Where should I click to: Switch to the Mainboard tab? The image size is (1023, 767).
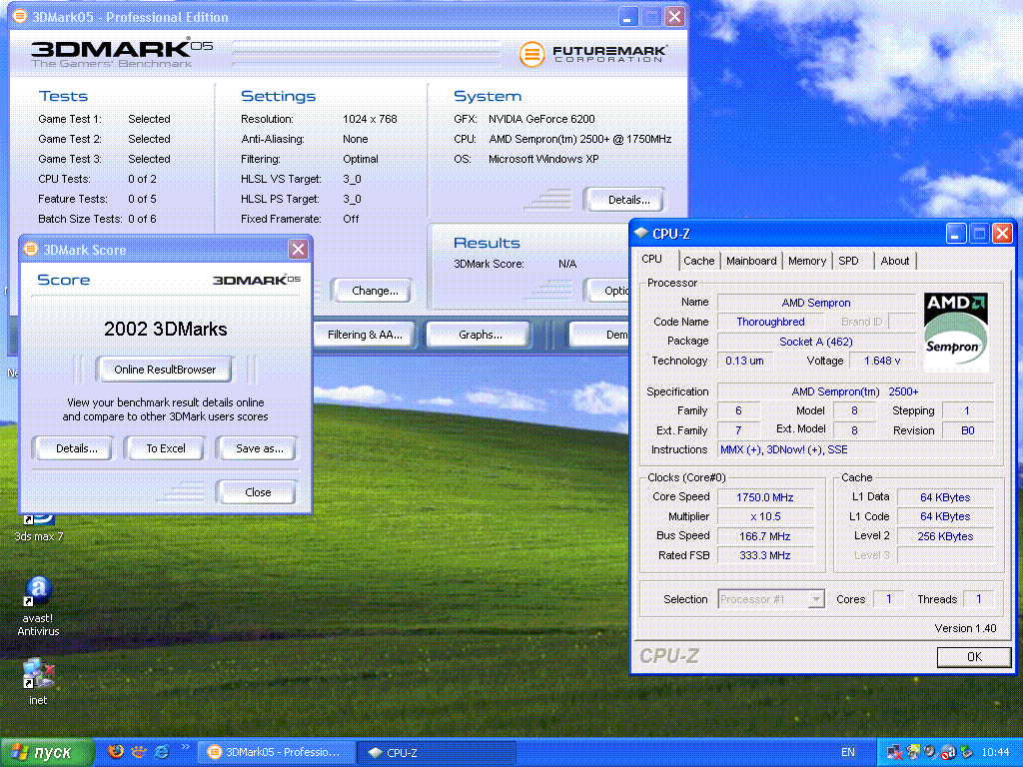(751, 261)
